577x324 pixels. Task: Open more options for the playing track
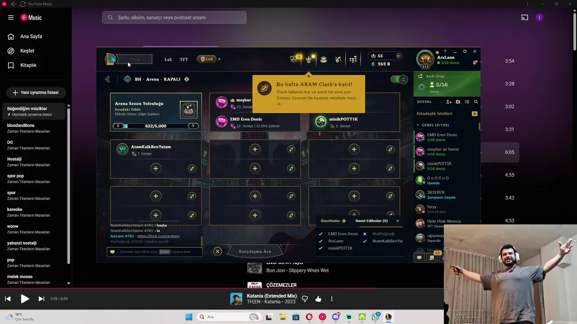pos(332,299)
